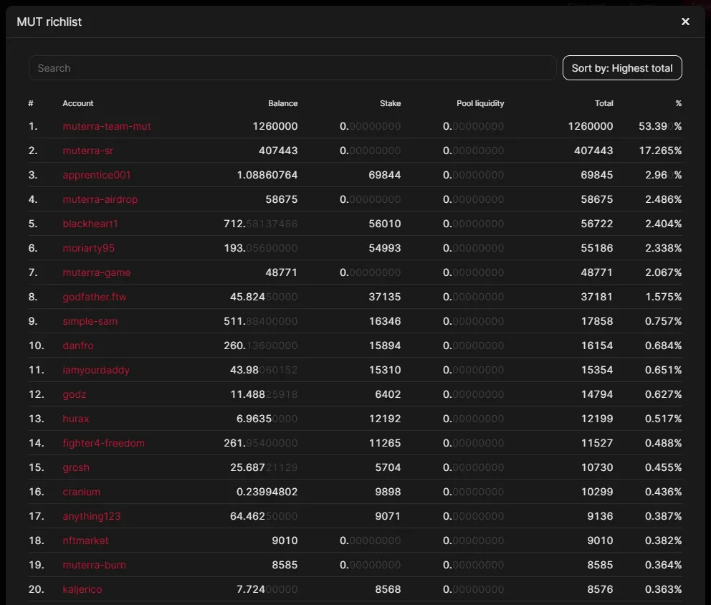Click the balance value 1.08860764
Screen dimensions: 711x605
coord(267,175)
